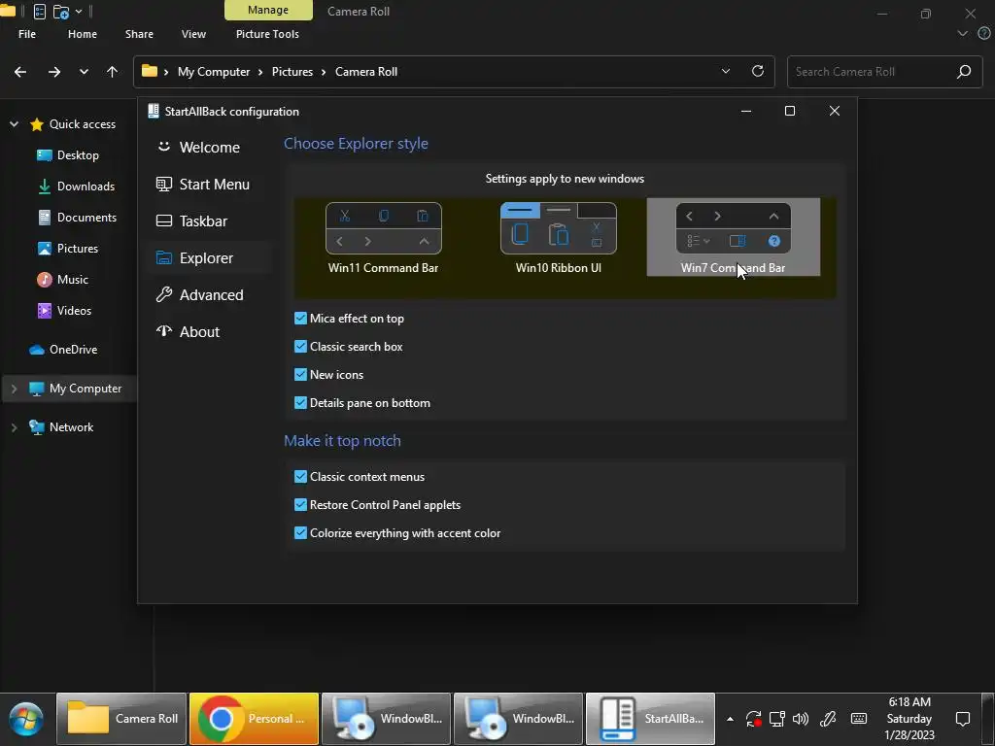
Task: Click Camera Roll in address breadcrumb
Action: point(366,72)
